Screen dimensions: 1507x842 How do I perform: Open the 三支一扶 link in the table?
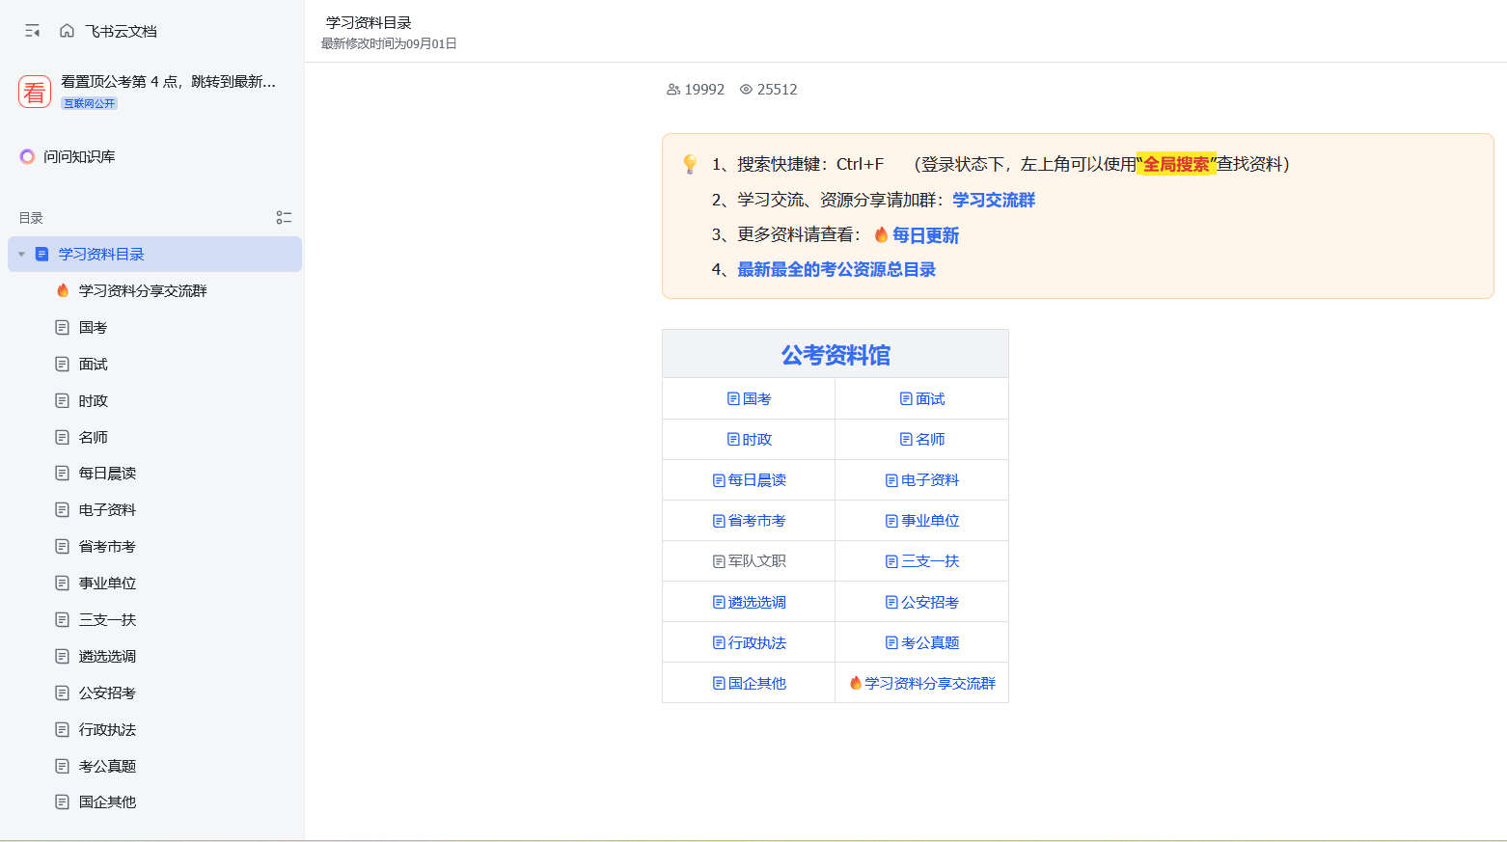point(922,561)
